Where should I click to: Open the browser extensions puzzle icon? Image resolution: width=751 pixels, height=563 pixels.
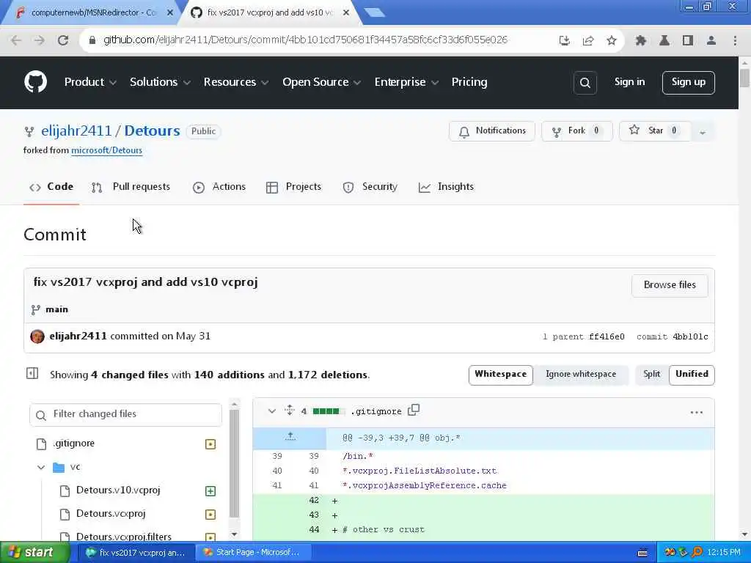click(x=640, y=40)
